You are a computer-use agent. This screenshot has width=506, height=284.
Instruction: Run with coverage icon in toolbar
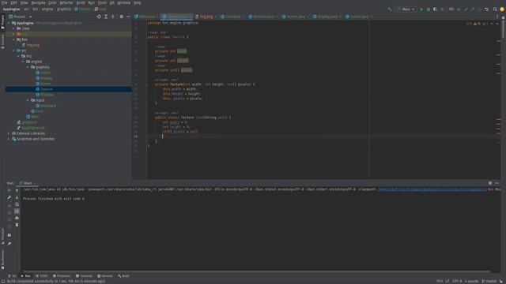point(435,9)
